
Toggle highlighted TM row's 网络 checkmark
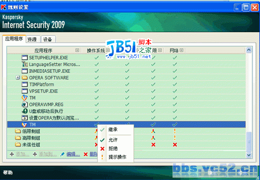[x=174, y=124]
